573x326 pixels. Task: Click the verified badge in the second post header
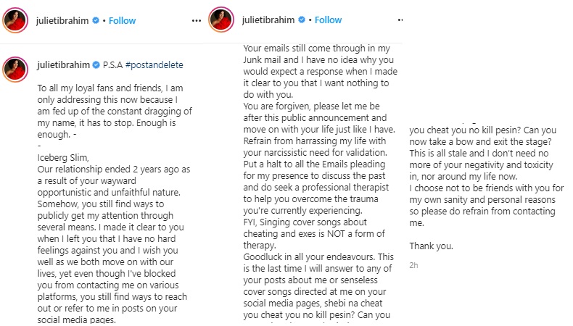point(300,21)
